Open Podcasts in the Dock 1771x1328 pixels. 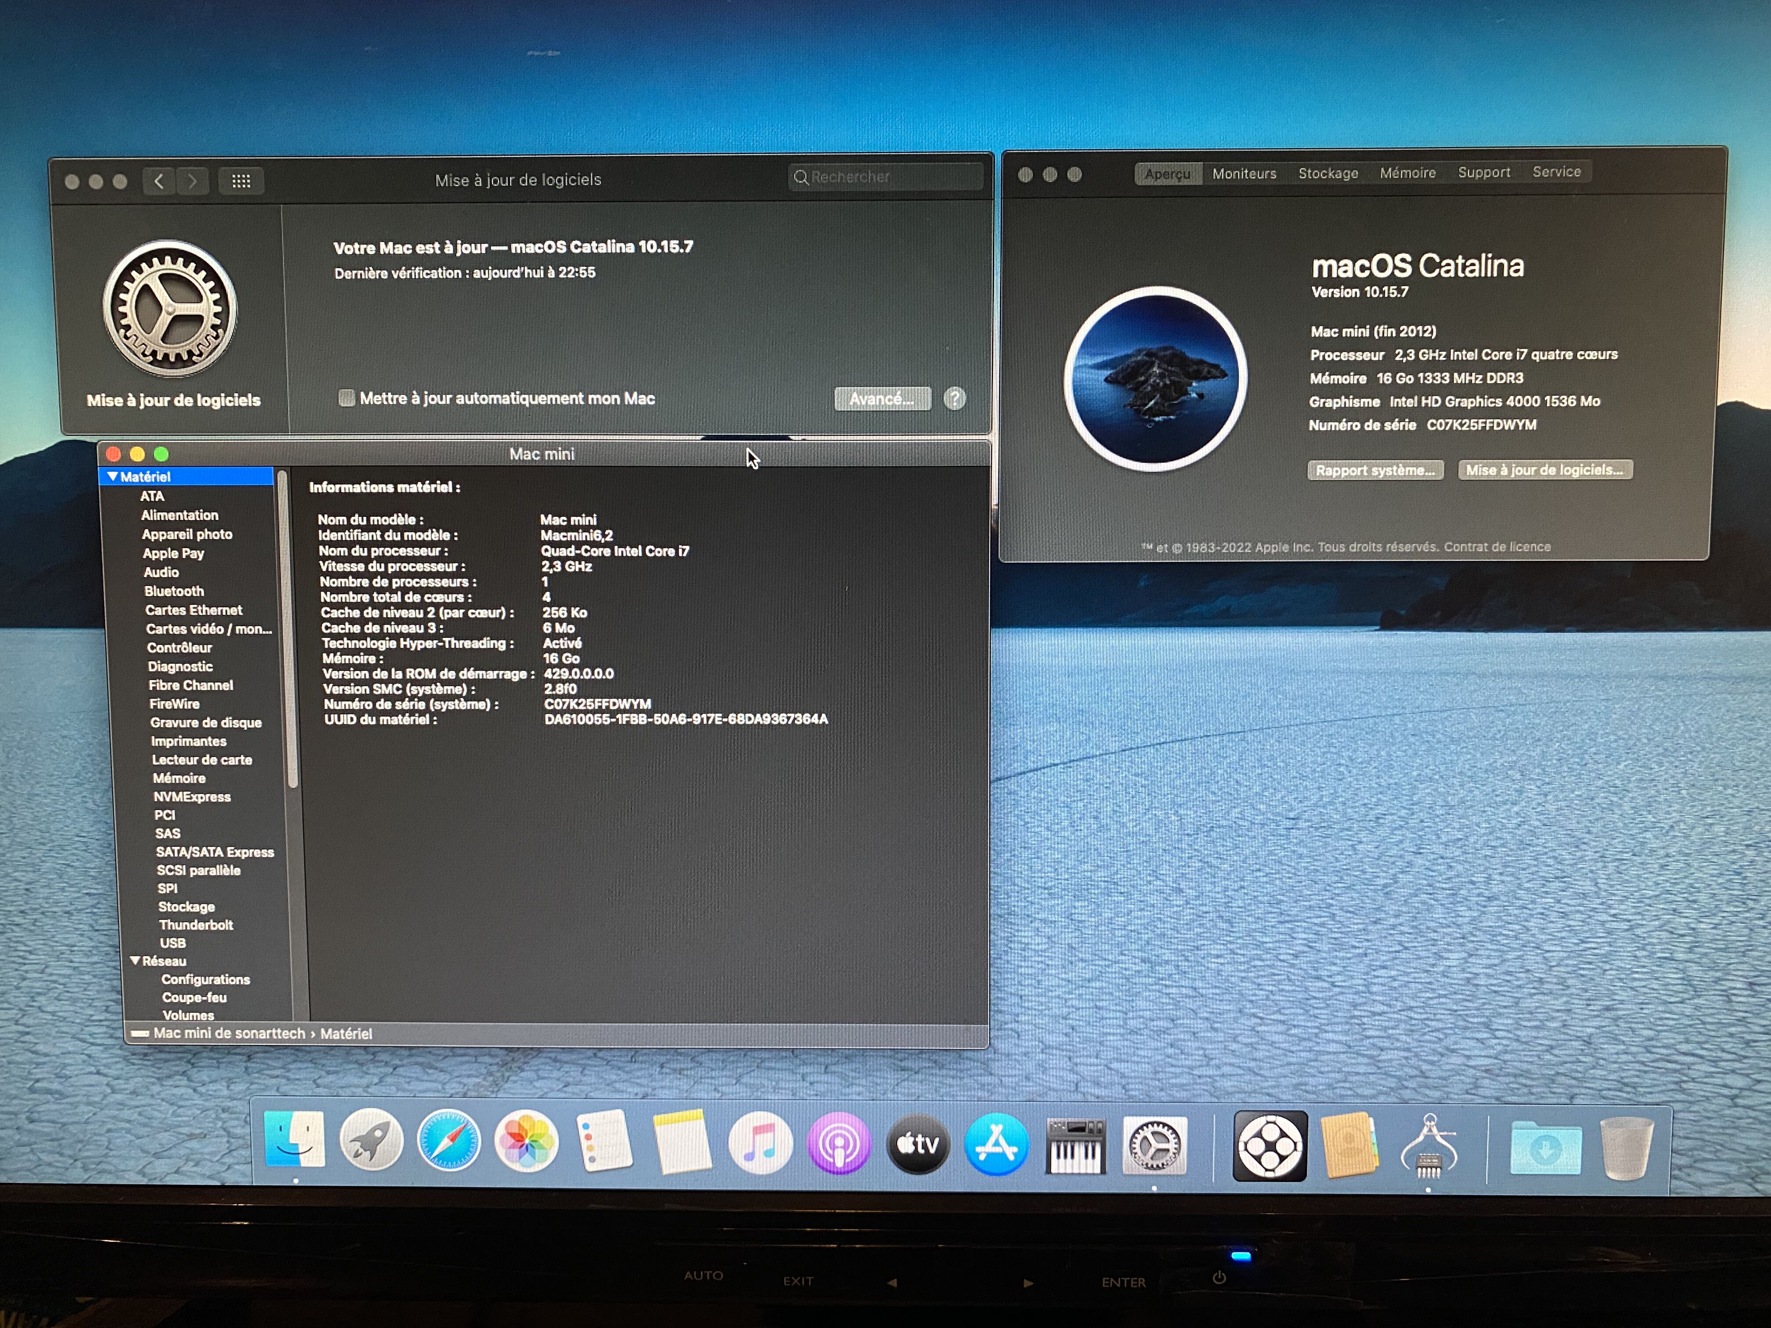838,1145
